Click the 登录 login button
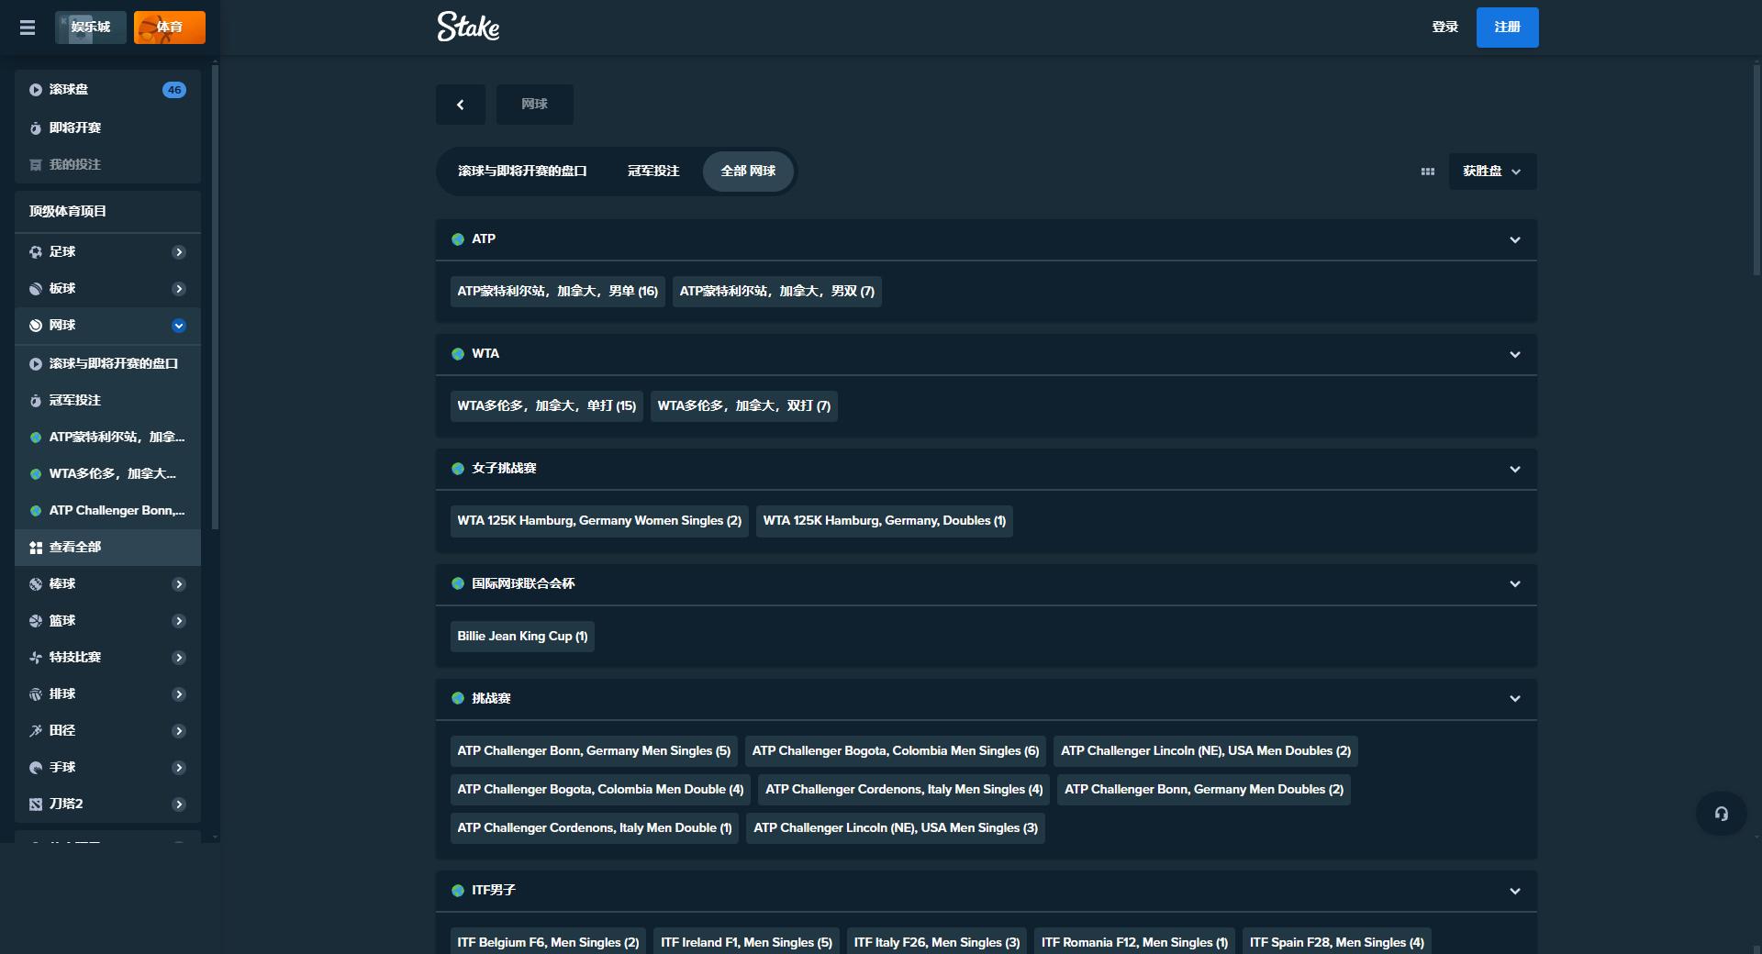Screen dimensions: 1762x954 click(1444, 28)
